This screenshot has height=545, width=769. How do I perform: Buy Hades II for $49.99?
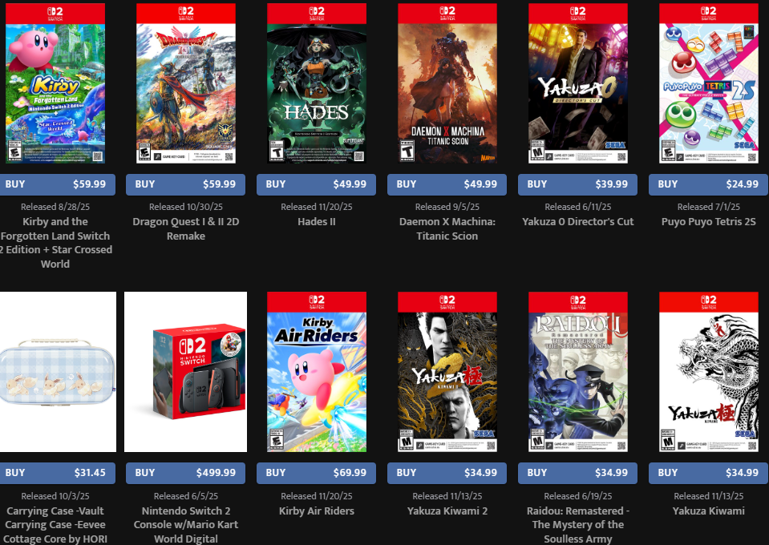(x=316, y=184)
